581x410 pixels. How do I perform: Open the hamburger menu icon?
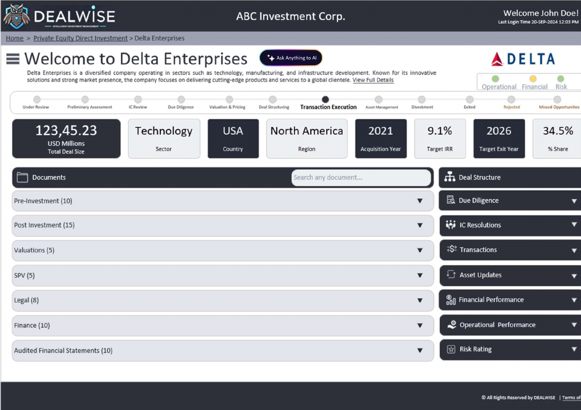pyautogui.click(x=13, y=59)
